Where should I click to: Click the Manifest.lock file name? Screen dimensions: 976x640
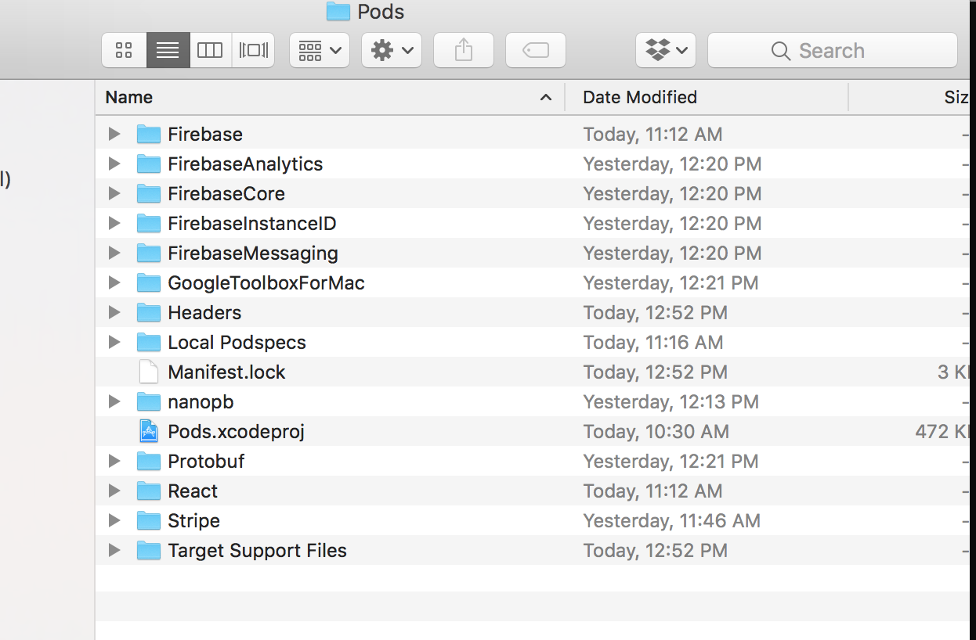(226, 372)
